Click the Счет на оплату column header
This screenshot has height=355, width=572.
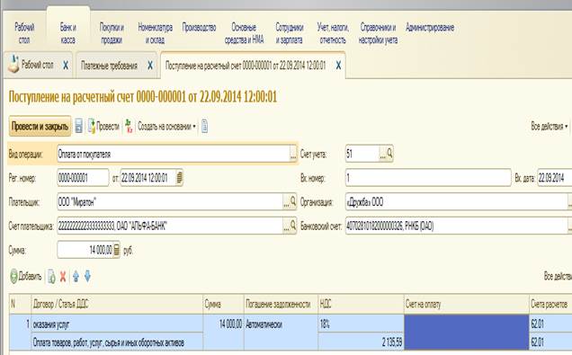click(x=467, y=304)
